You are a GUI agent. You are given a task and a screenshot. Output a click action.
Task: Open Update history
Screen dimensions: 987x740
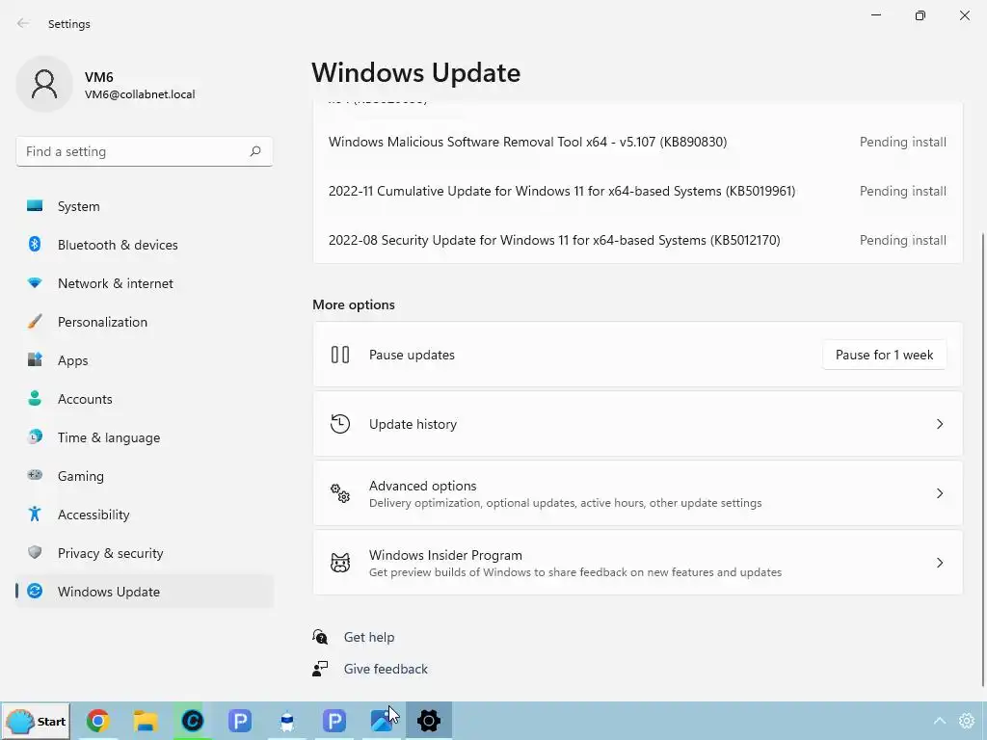(638, 424)
